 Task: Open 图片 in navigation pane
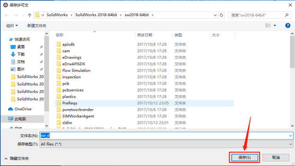pyautogui.click(x=21, y=69)
